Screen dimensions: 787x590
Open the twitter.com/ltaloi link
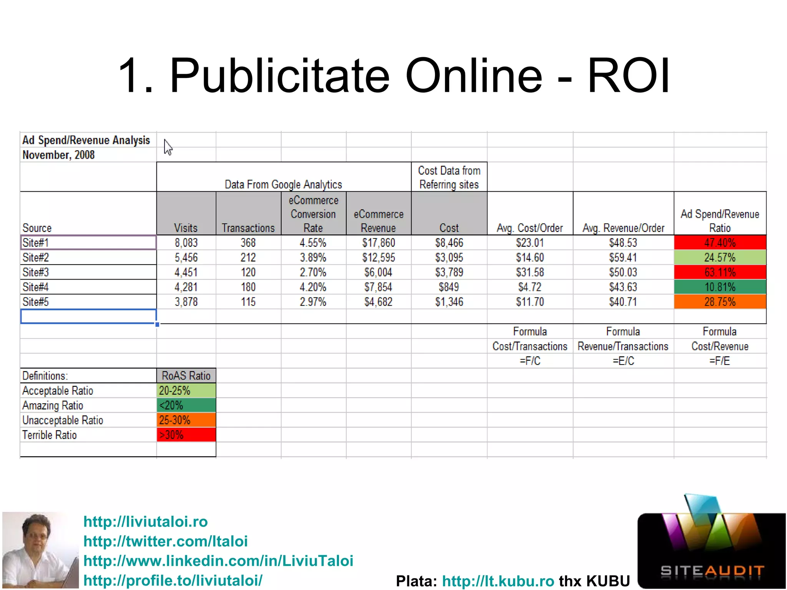pyautogui.click(x=166, y=541)
